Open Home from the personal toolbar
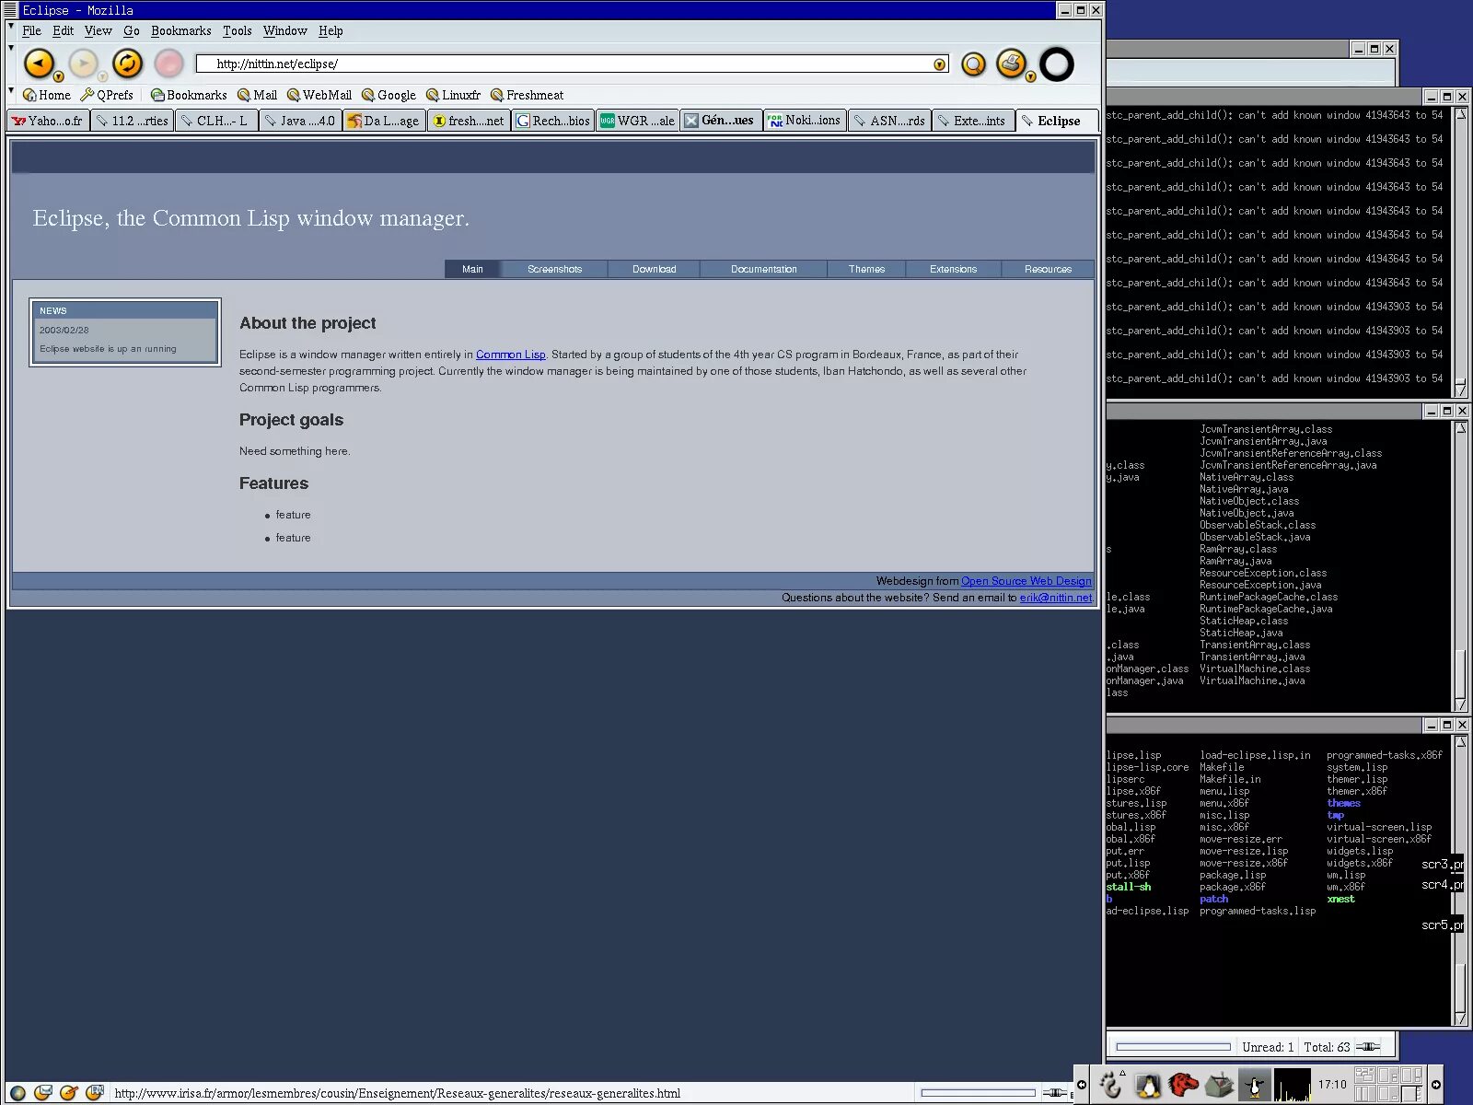Screen dimensions: 1473x1105 (47, 95)
